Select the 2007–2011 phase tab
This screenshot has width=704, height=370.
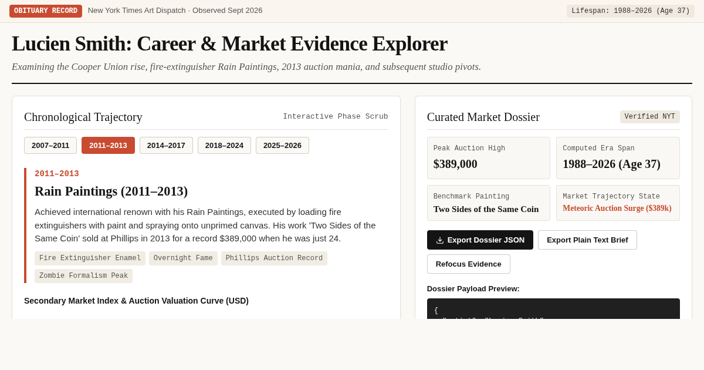click(x=50, y=146)
